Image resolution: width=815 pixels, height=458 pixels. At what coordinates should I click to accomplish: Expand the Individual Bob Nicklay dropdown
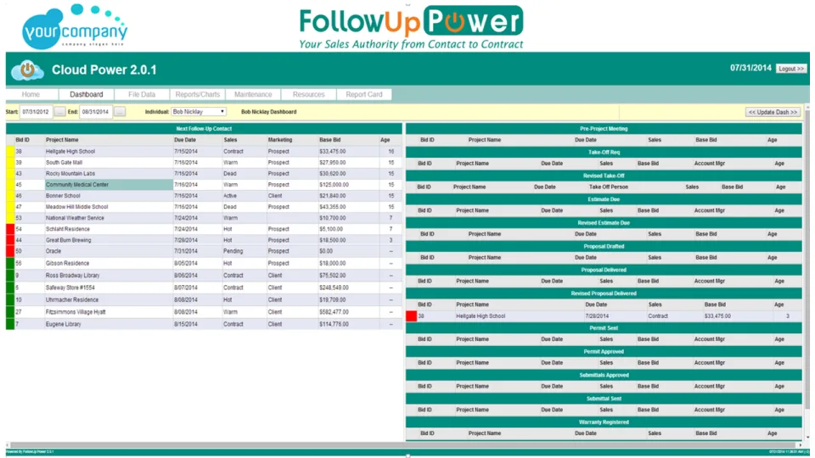pos(199,112)
